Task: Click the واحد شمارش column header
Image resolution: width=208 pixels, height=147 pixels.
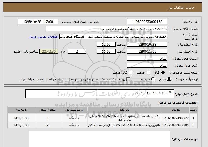Action: tap(74, 110)
